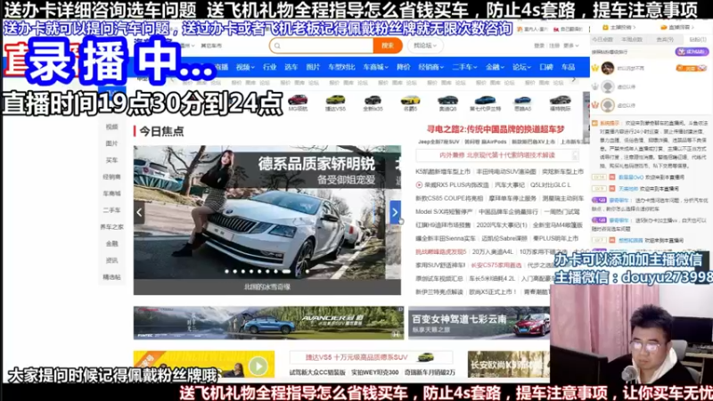Open the 长安CS75家用首选 red headline

point(496,265)
